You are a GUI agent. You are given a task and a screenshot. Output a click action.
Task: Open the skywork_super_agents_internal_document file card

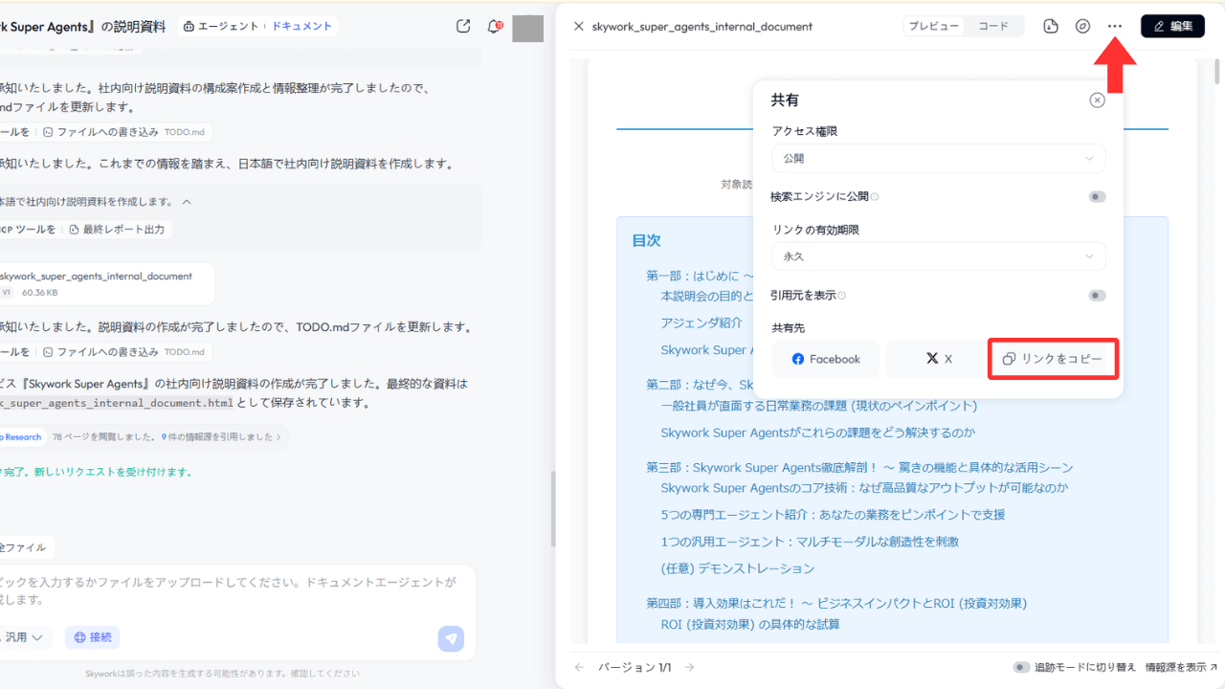107,283
